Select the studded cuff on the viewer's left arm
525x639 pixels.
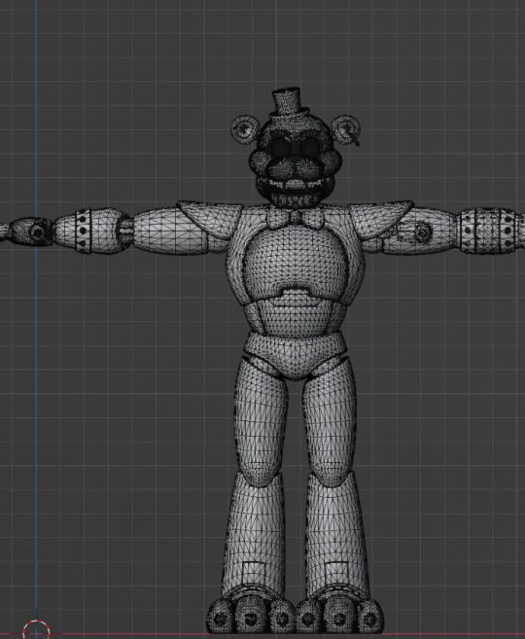83,230
